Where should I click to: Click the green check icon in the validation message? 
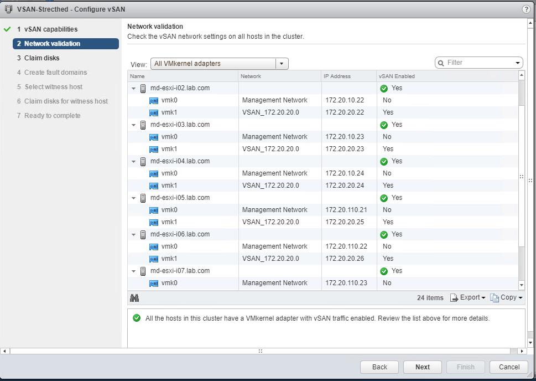(137, 318)
